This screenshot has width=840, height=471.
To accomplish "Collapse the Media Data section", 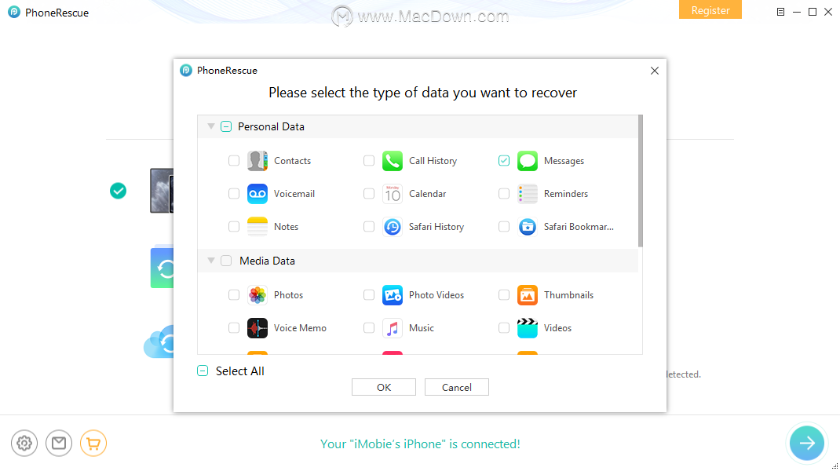I will click(211, 261).
